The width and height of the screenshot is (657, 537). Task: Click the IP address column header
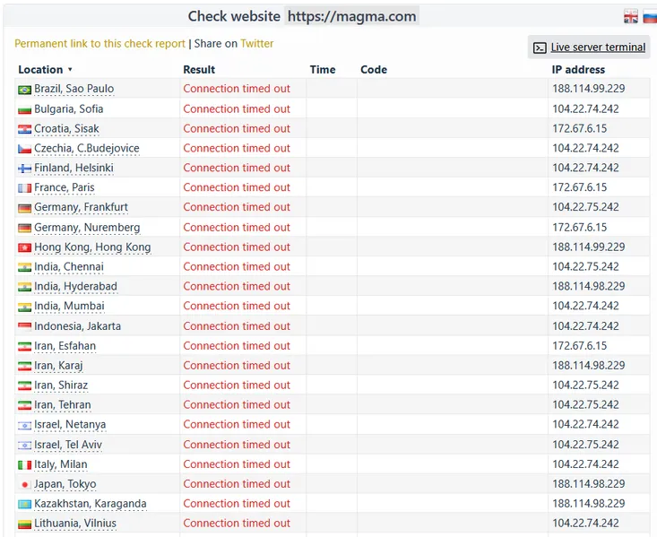click(578, 70)
